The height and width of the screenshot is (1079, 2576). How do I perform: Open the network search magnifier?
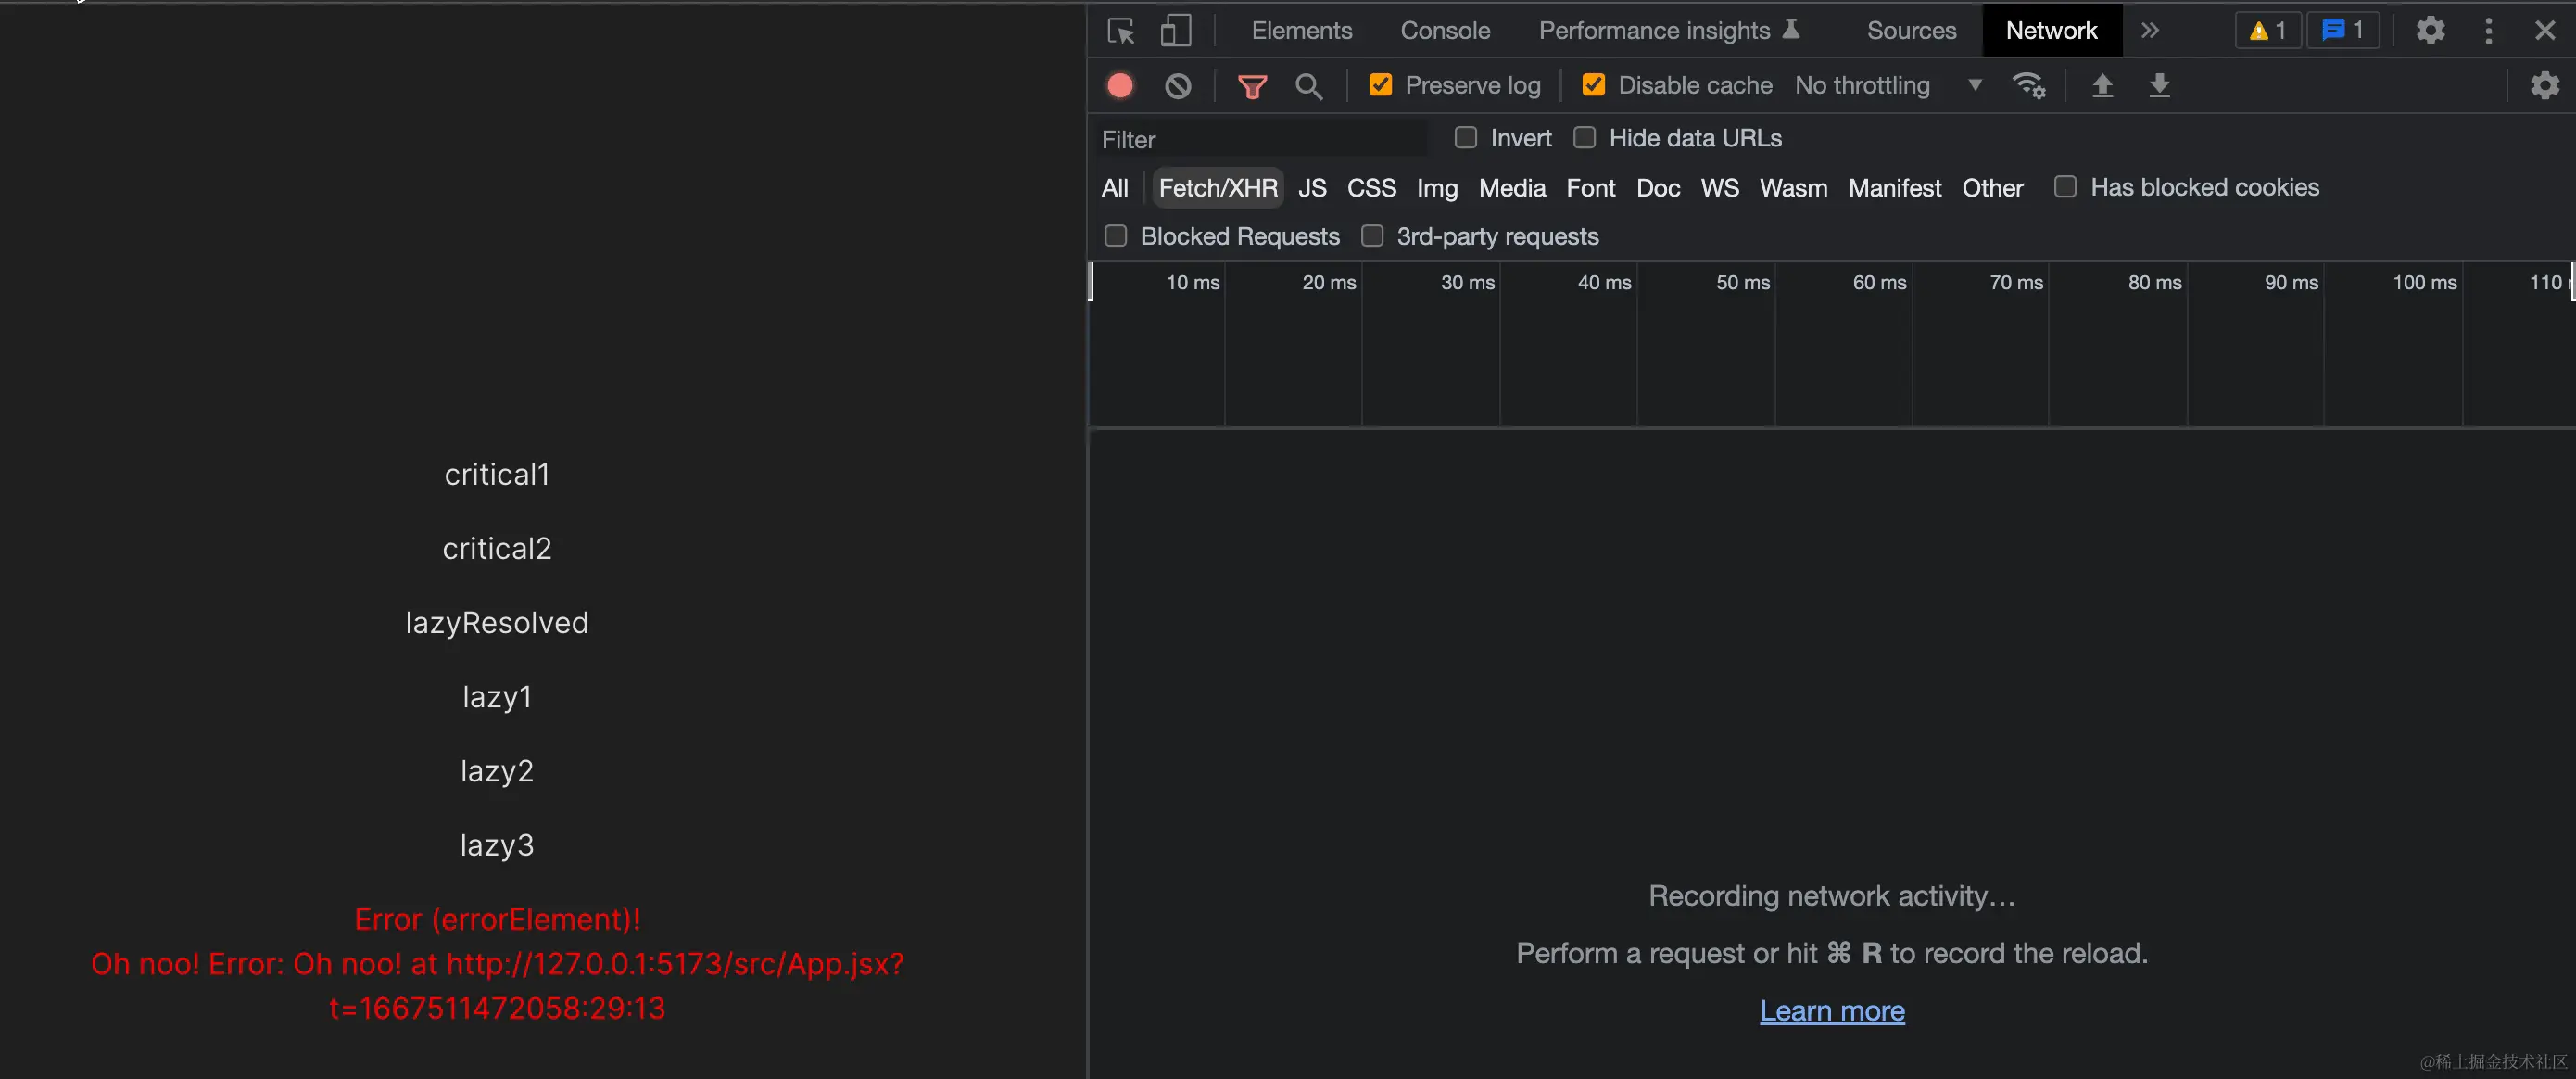click(1308, 86)
